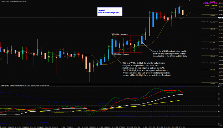Click the magenta USDJPY D1 chart label

click(x=210, y=3)
